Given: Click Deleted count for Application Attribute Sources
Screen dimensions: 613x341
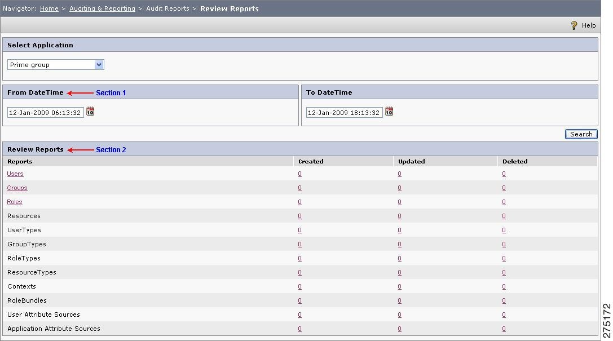Looking at the screenshot, I should 504,329.
